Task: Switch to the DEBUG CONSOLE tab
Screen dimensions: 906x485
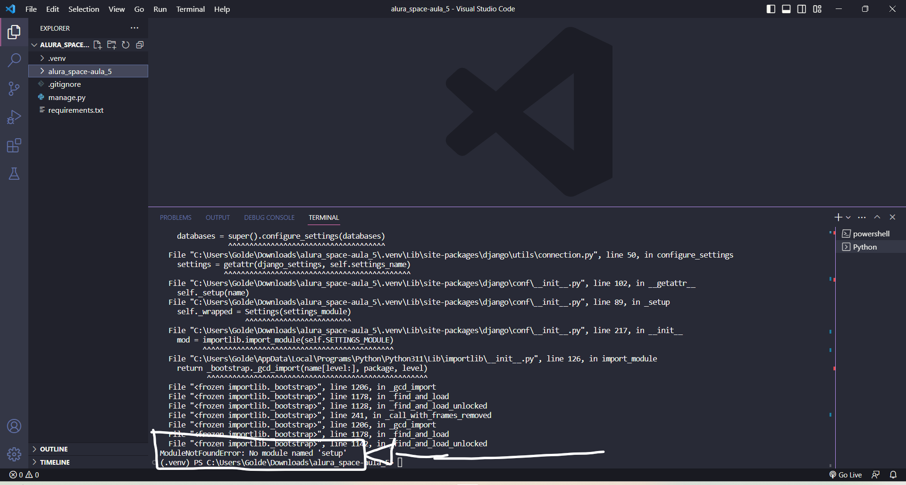Action: pos(269,217)
